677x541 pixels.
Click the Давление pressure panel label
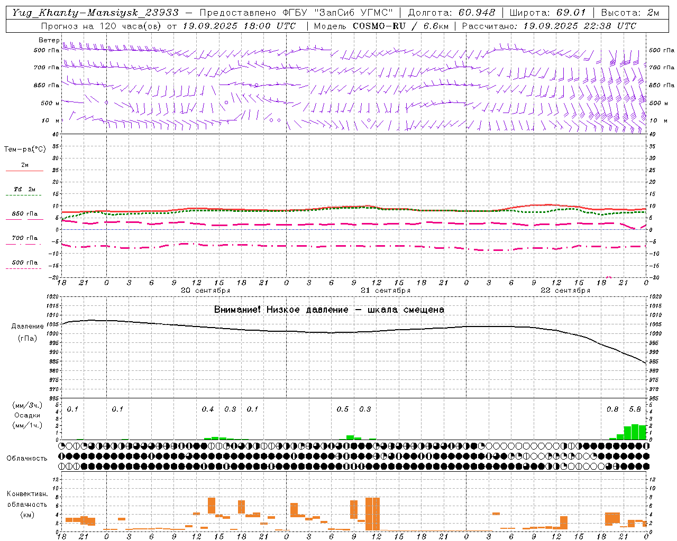click(28, 327)
